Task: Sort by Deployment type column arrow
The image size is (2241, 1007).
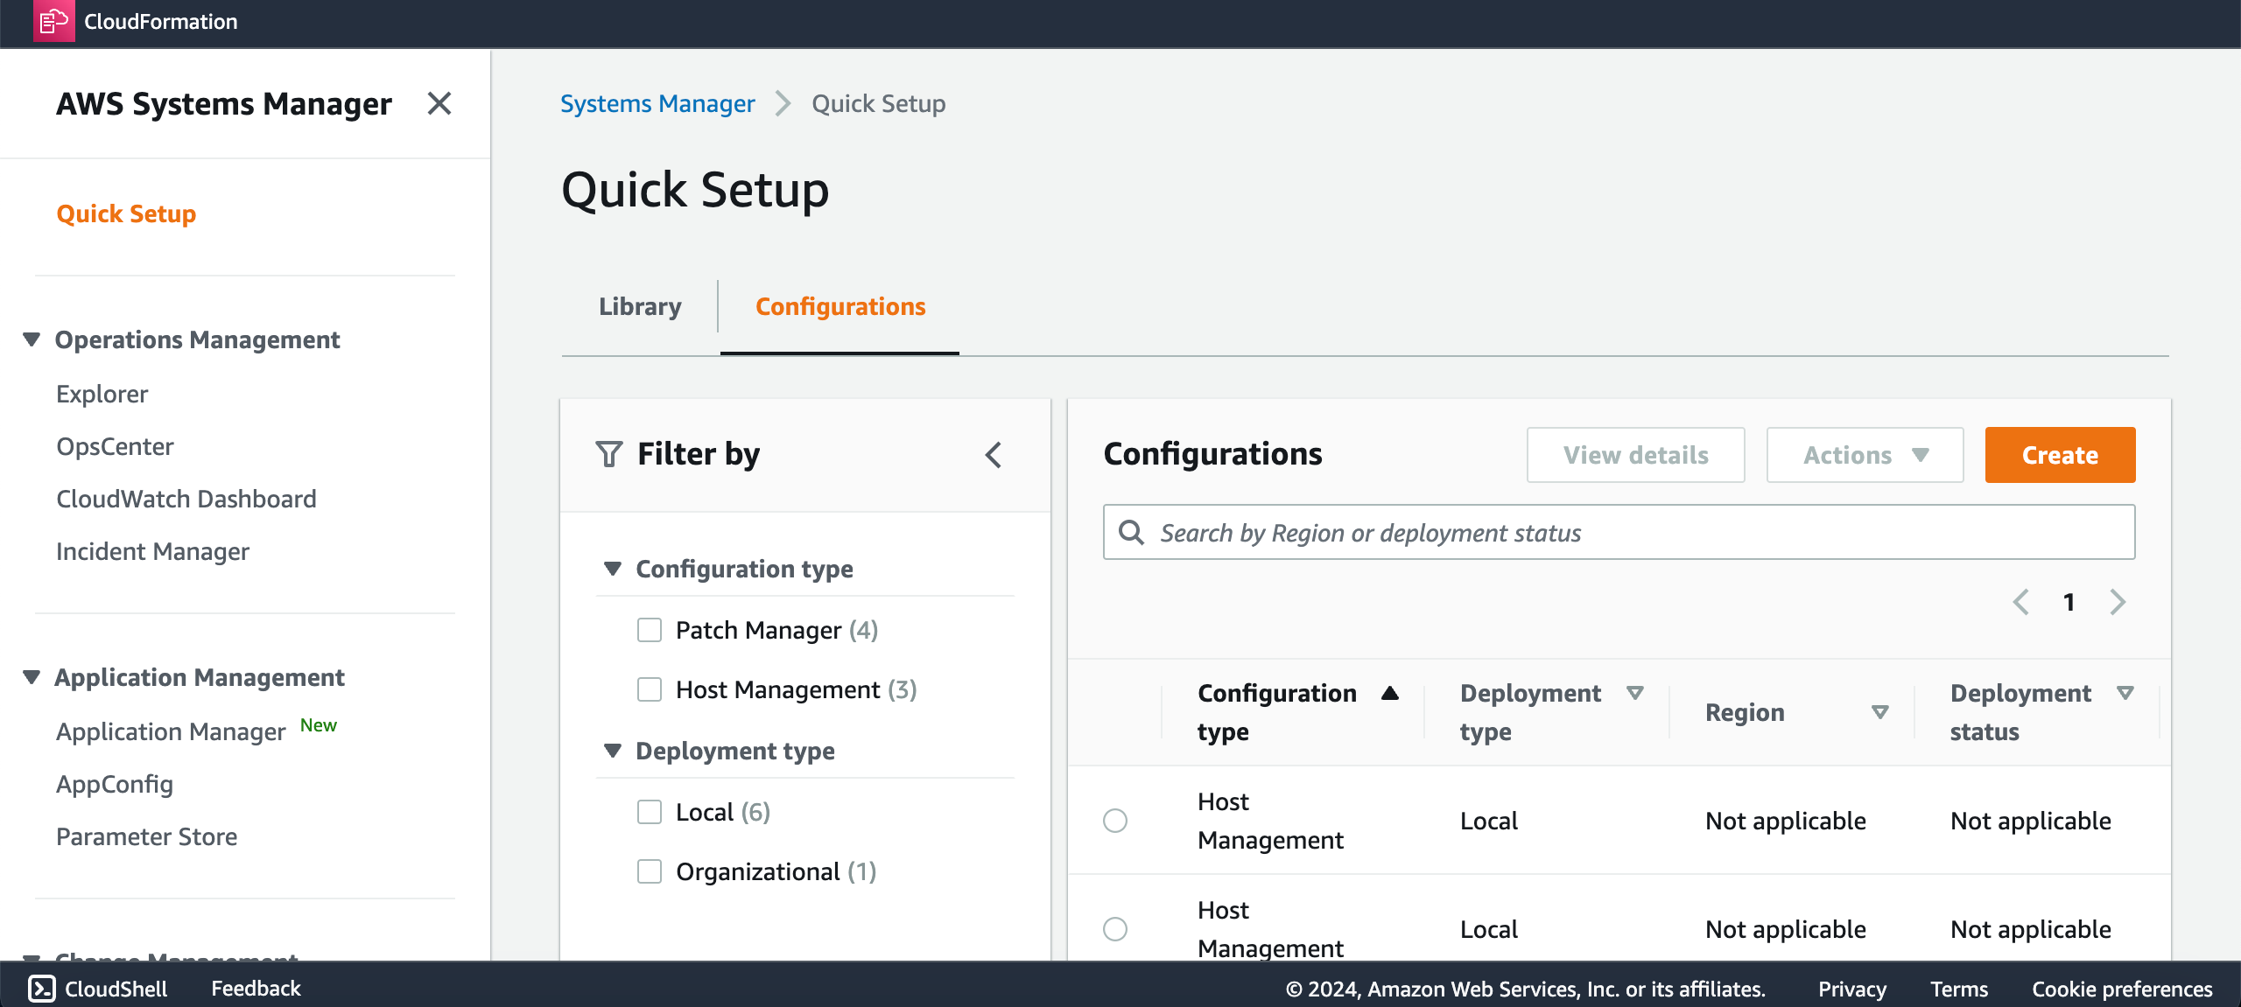Action: point(1634,693)
